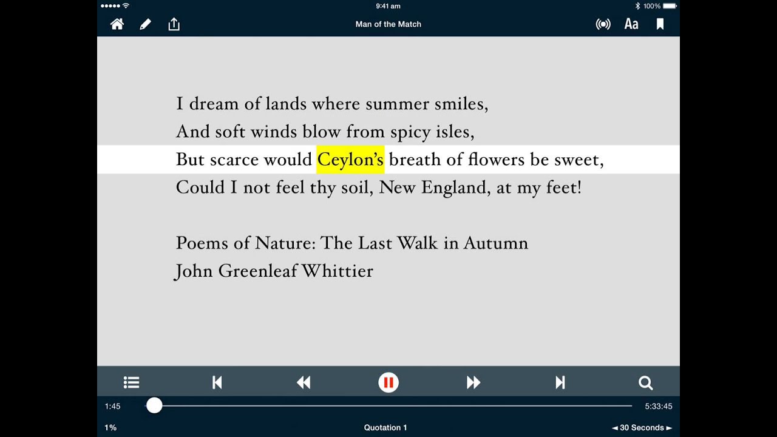Add a bookmark to this page
The height and width of the screenshot is (437, 777).
(660, 24)
